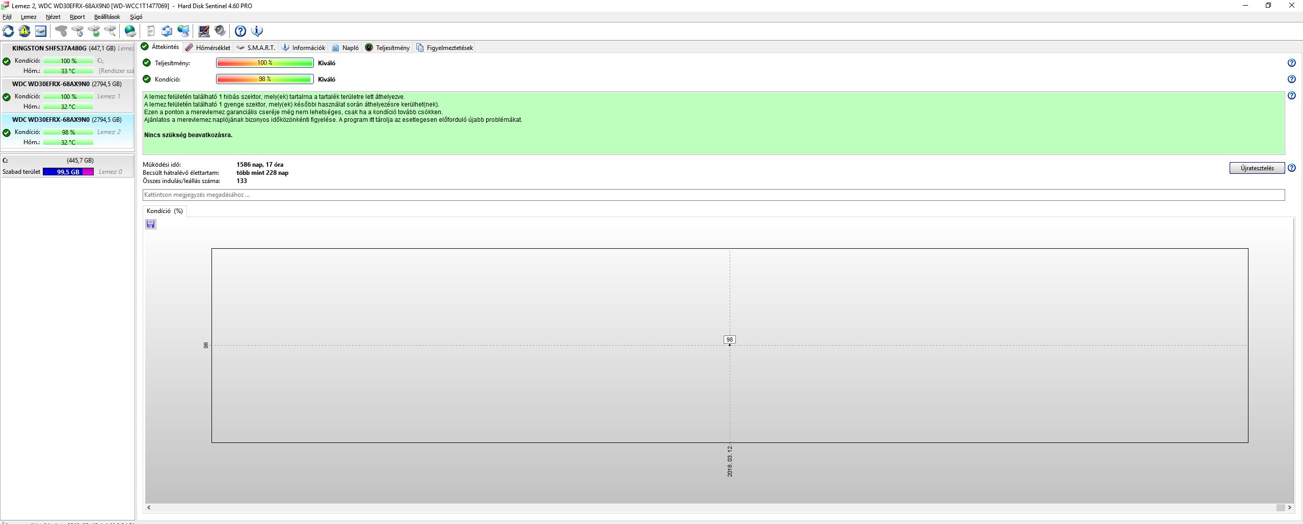Click the "Nincs szükség beavatkozásra." text
The width and height of the screenshot is (1303, 524).
pyautogui.click(x=188, y=135)
